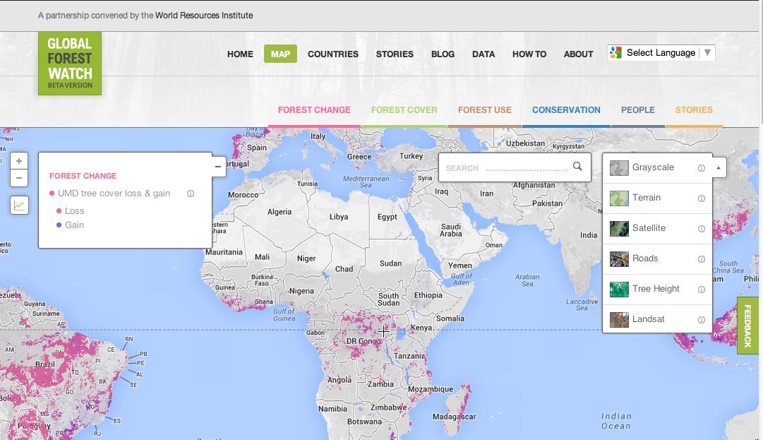Show info icon for Landsat basemap
Viewport: 763px width, 440px height.
[701, 320]
